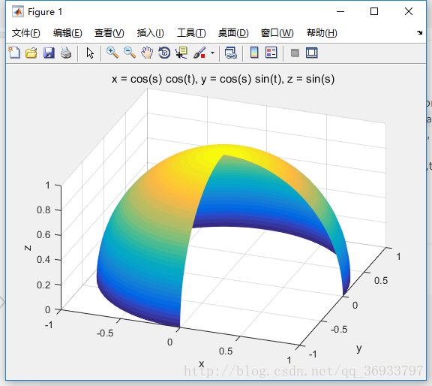Enable the Zoom Out magnifier tool
The height and width of the screenshot is (386, 432).
[130, 53]
